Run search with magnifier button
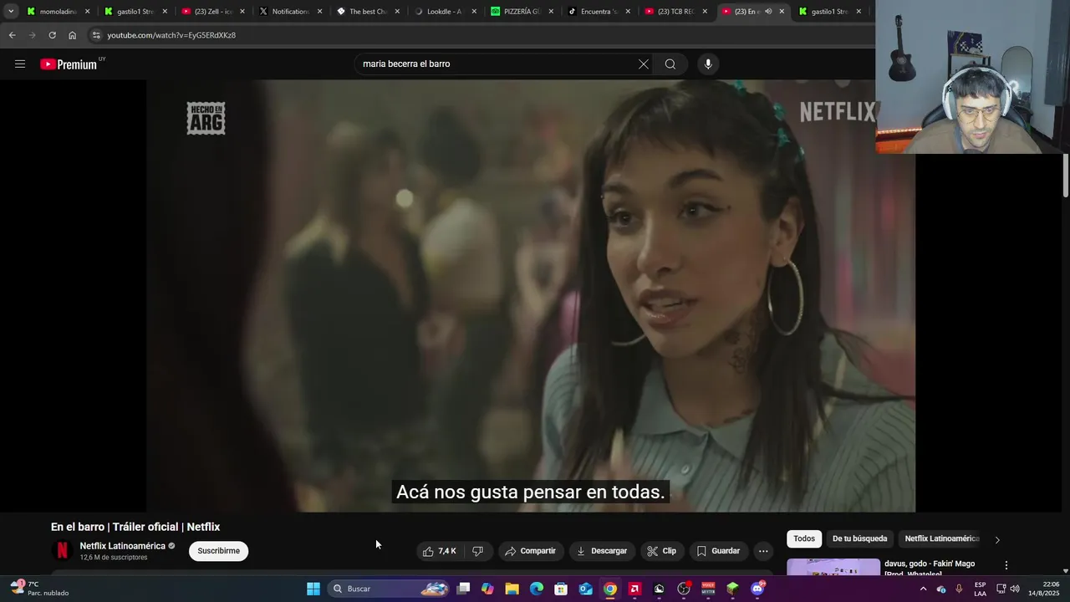The width and height of the screenshot is (1070, 602). [x=670, y=64]
